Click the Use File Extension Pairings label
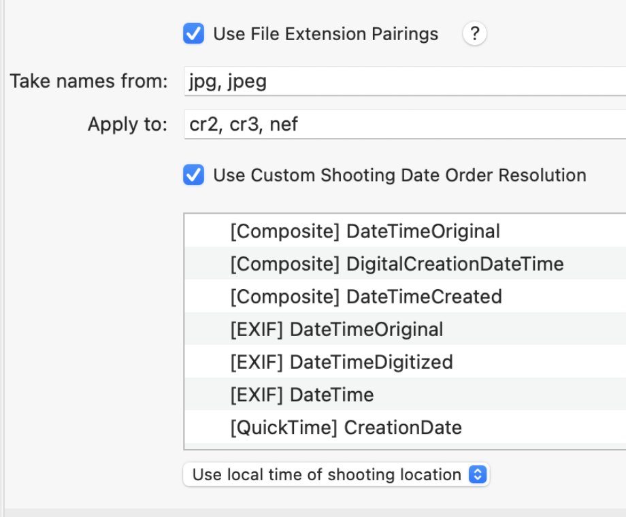Viewport: 626px width, 517px height. click(326, 34)
